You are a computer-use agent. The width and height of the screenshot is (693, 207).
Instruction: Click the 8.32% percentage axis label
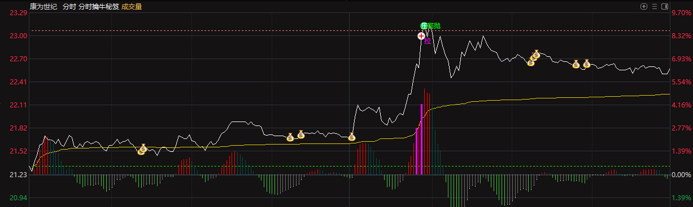681,35
